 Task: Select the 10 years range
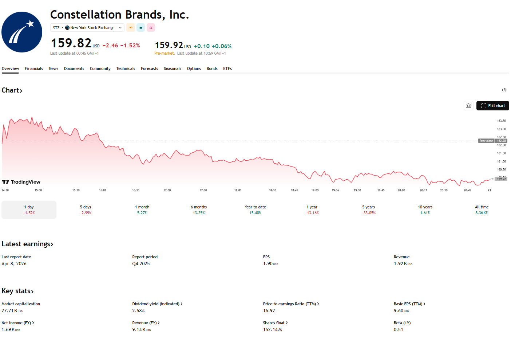425,210
